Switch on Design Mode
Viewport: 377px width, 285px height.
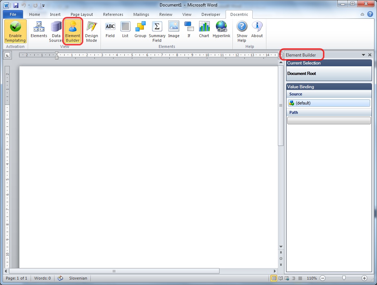[91, 31]
